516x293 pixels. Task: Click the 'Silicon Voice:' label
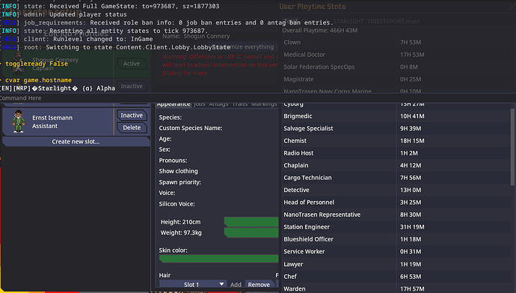[x=176, y=204]
